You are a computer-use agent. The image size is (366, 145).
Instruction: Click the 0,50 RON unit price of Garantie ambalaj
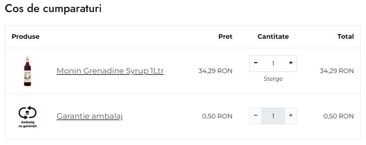tap(217, 116)
